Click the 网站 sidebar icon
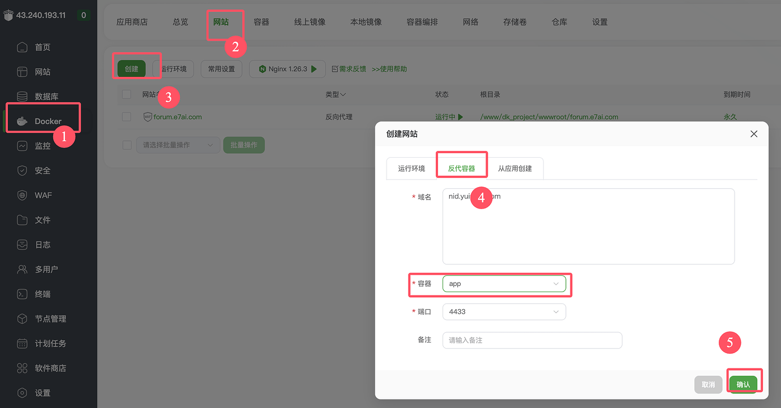781x408 pixels. click(22, 72)
